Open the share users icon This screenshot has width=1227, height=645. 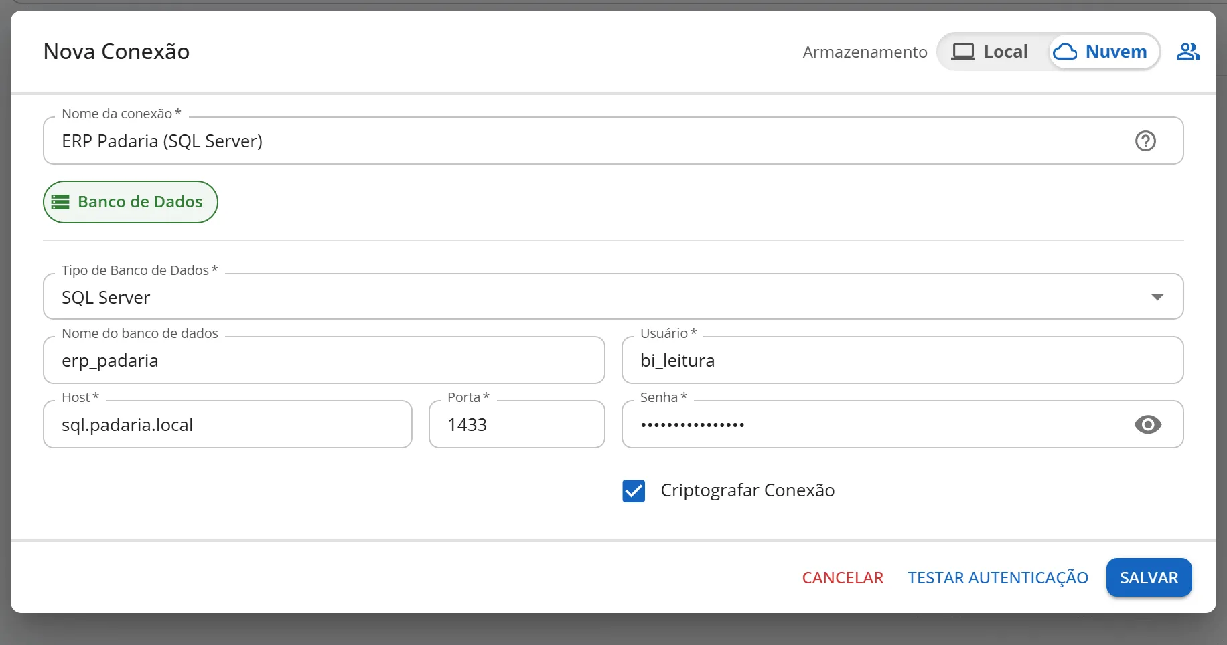point(1188,52)
